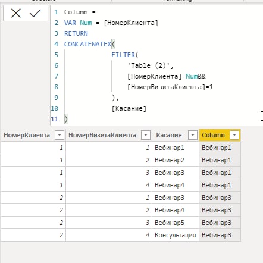Screen dimensions: 263x263
Task: Click the closing parenthesis on line 11
Action: [66, 119]
